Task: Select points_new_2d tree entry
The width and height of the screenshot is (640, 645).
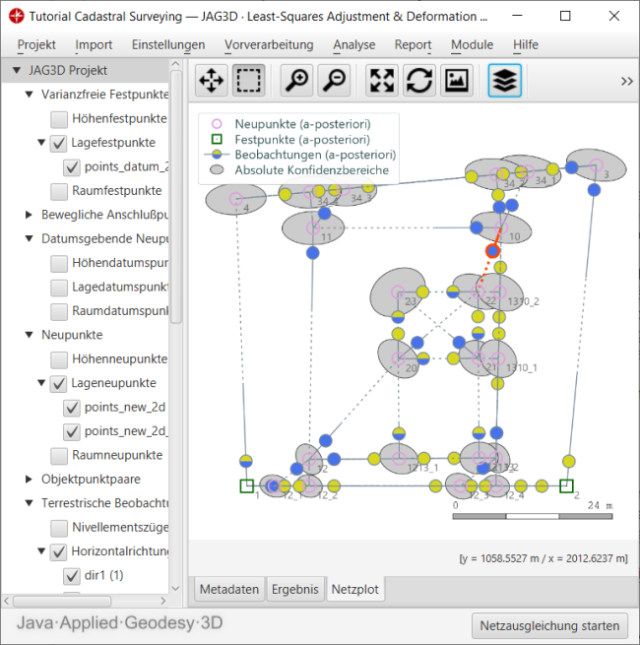Action: tap(125, 408)
